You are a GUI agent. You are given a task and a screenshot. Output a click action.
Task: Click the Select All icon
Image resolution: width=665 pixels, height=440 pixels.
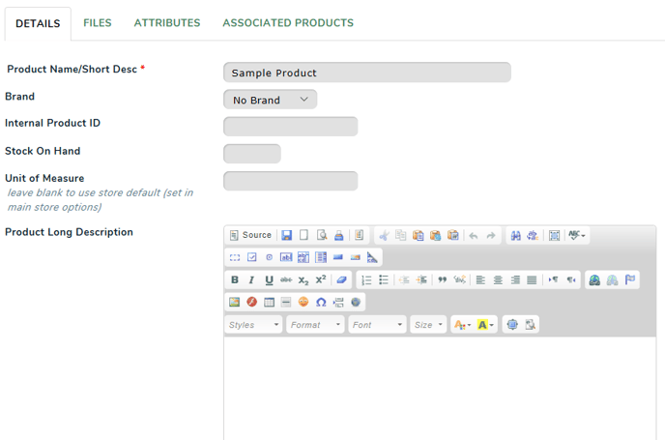point(554,235)
